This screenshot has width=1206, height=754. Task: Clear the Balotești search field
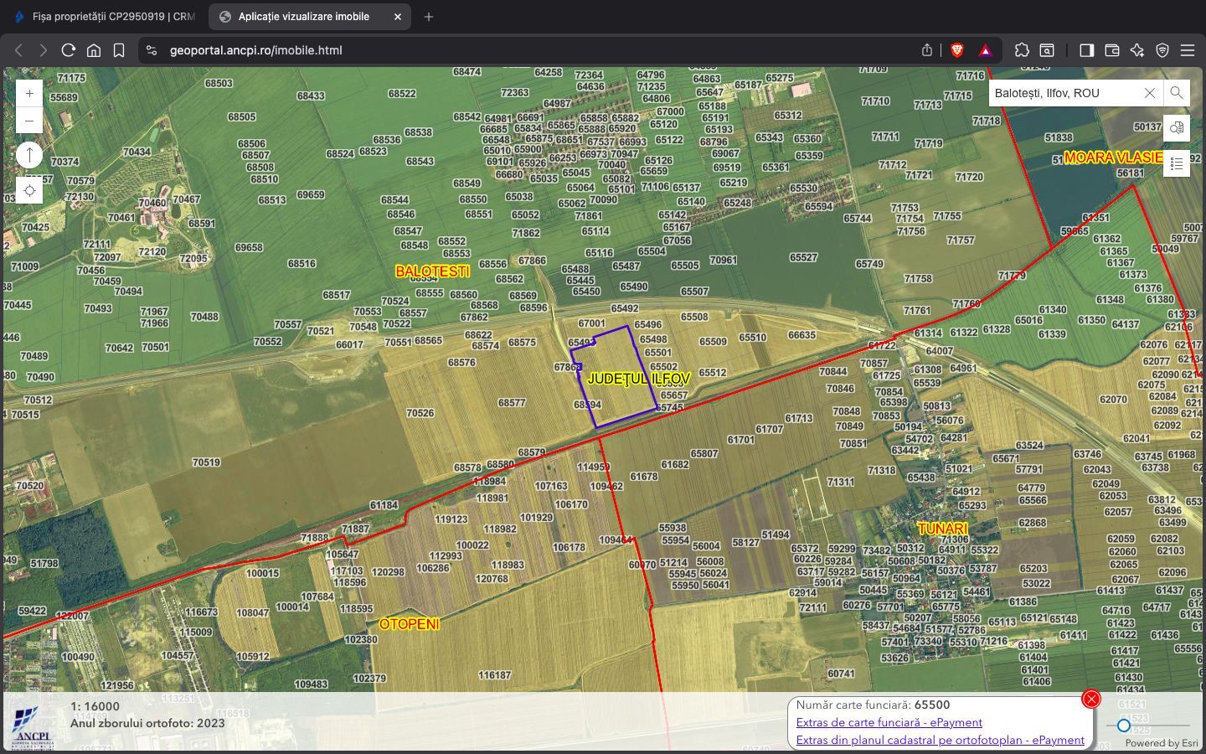click(1149, 93)
